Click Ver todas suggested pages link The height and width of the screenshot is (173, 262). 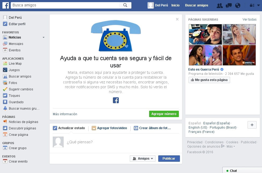pyautogui.click(x=249, y=20)
